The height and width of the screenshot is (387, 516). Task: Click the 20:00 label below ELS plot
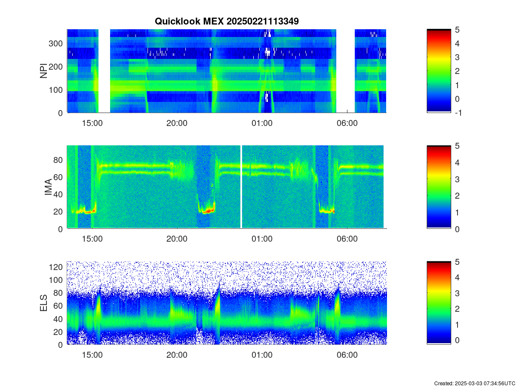click(177, 355)
